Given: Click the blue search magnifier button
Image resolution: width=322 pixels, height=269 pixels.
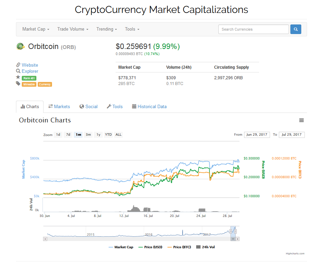Looking at the screenshot, I should tap(295, 29).
